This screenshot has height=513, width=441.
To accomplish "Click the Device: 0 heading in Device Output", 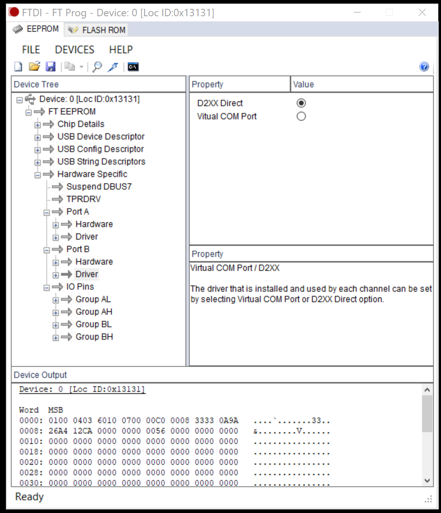I will (x=82, y=389).
